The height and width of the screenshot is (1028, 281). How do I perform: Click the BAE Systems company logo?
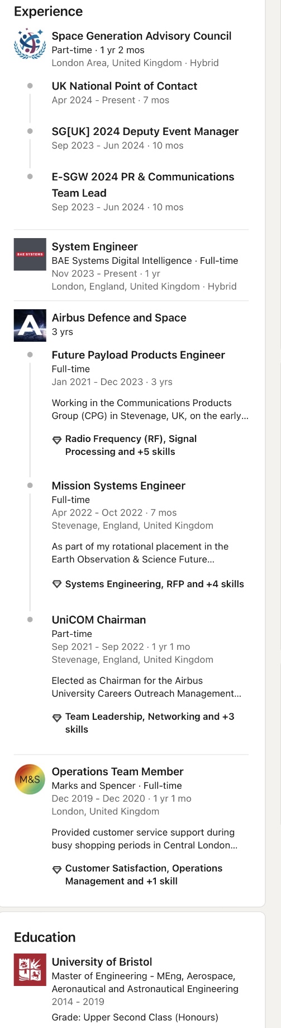[x=30, y=254]
